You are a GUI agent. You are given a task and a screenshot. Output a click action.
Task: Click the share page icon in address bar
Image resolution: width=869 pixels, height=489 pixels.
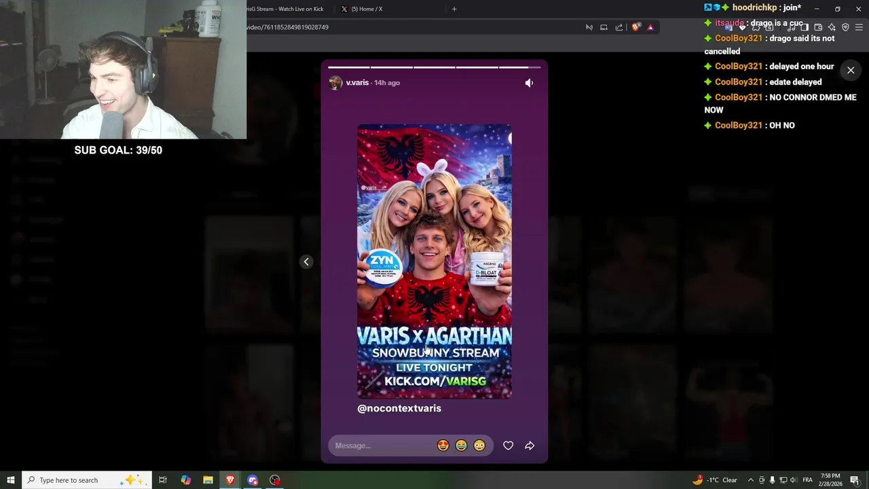click(619, 27)
